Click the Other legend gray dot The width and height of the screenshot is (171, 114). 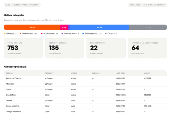(106, 34)
